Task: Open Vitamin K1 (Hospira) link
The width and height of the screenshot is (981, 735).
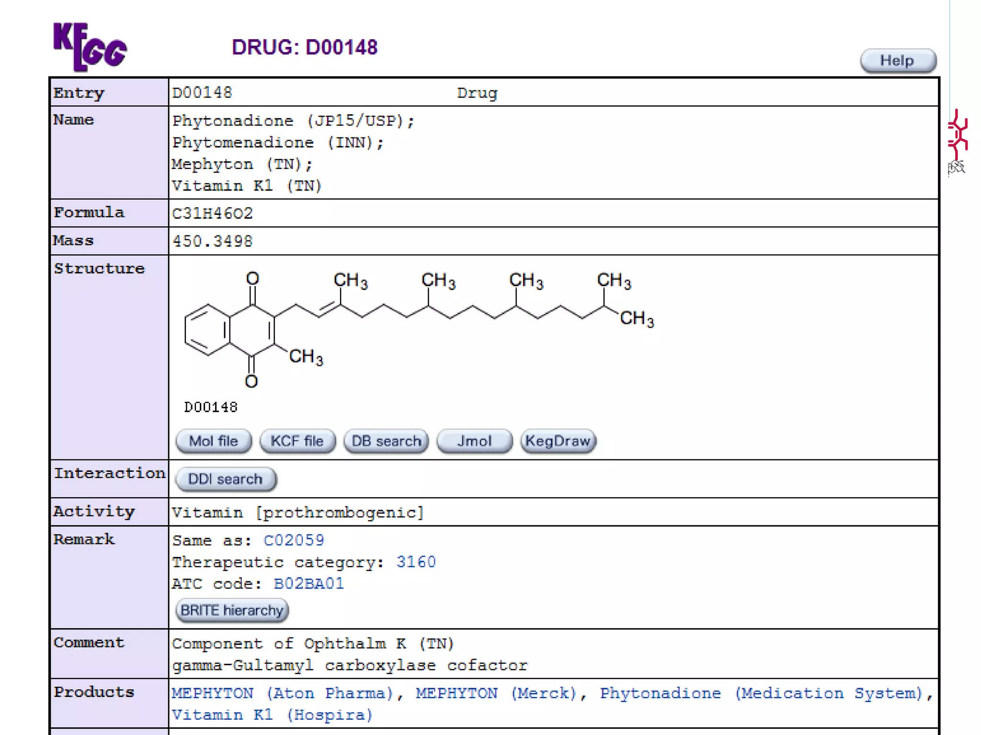Action: (x=272, y=715)
